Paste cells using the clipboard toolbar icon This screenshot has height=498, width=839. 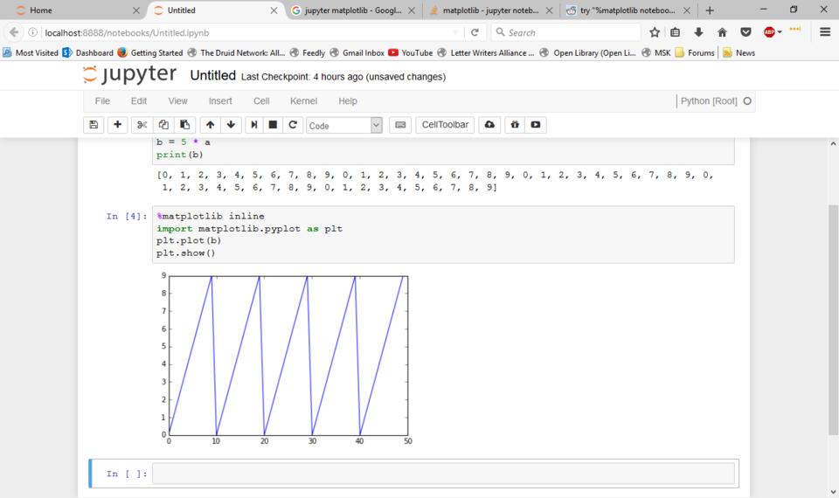(184, 125)
